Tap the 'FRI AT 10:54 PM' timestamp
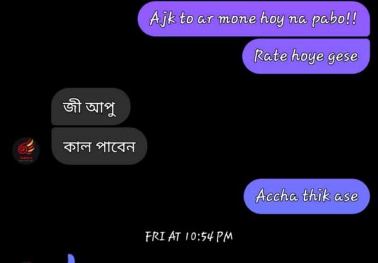The height and width of the screenshot is (263, 378). coord(189,236)
